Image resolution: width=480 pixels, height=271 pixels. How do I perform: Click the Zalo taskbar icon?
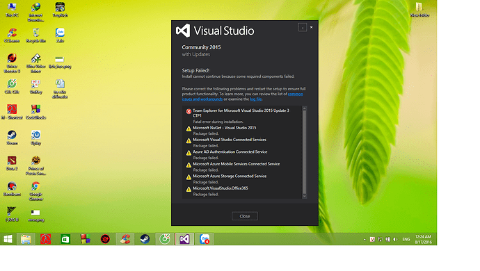[205, 239]
